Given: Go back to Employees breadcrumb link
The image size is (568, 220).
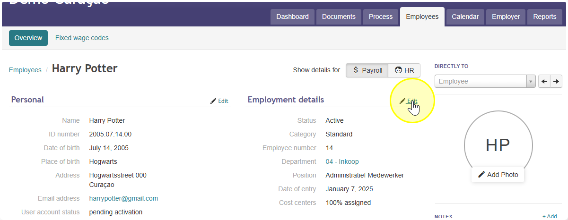Looking at the screenshot, I should coord(25,70).
